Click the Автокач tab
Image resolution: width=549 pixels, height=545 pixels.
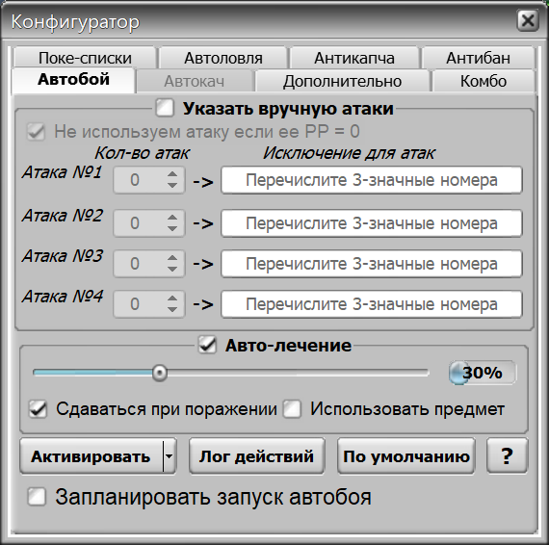pos(195,81)
